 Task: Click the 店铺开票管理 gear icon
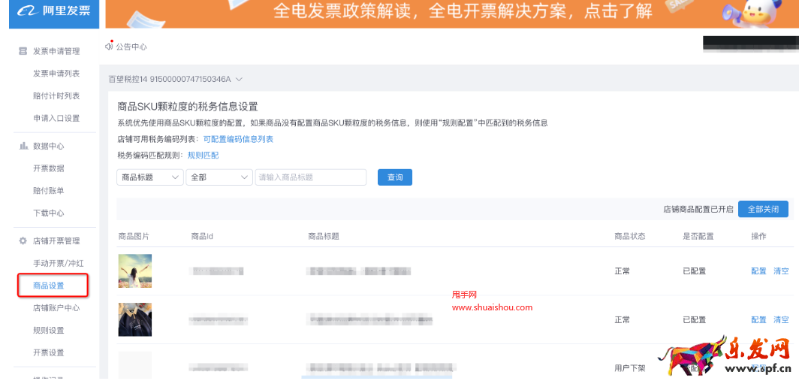(23, 241)
